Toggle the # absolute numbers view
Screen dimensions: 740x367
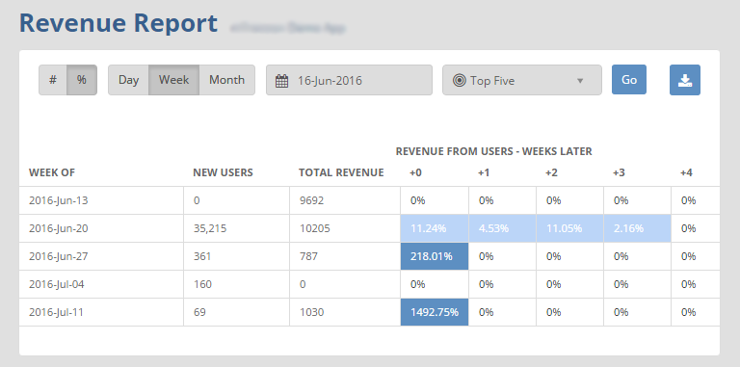pos(53,80)
